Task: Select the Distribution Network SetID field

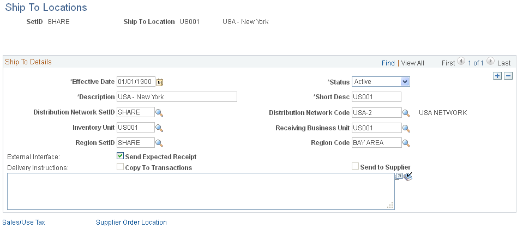Action: (x=135, y=112)
